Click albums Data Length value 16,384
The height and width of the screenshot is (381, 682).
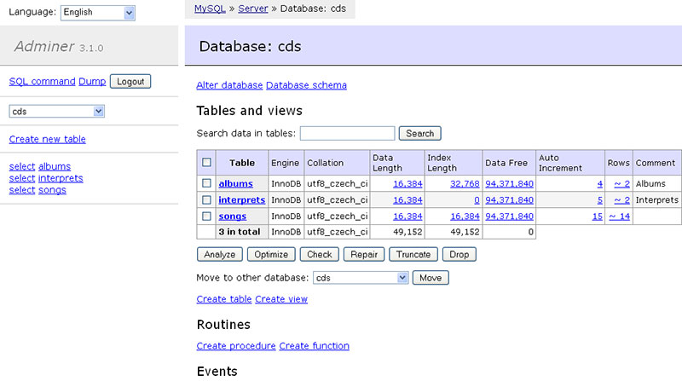407,183
